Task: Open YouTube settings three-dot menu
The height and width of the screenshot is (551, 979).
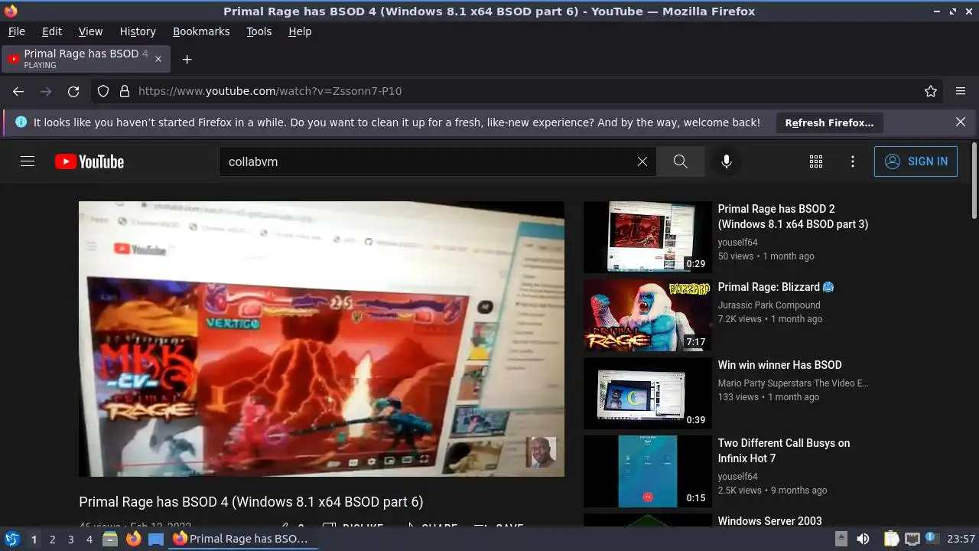Action: point(853,161)
